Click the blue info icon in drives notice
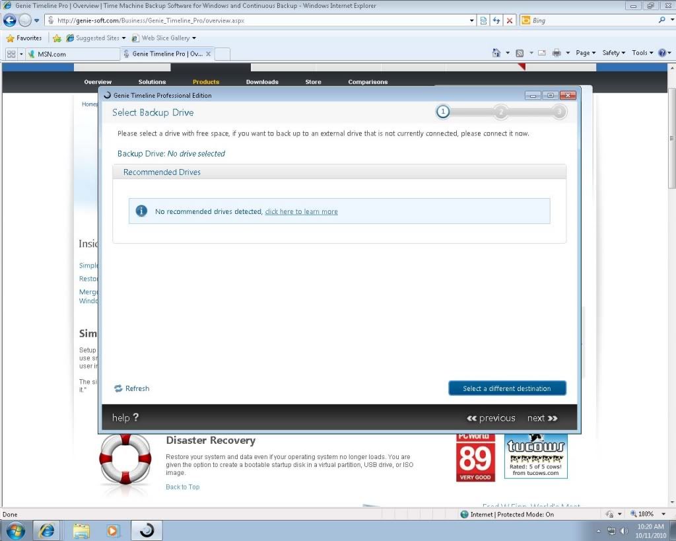This screenshot has height=541, width=676. (x=141, y=211)
